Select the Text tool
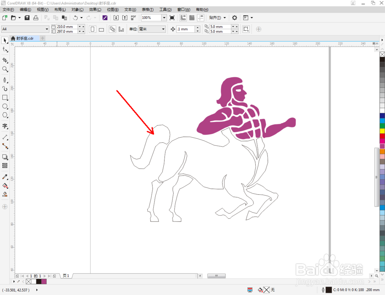The image size is (385, 295). click(5, 126)
